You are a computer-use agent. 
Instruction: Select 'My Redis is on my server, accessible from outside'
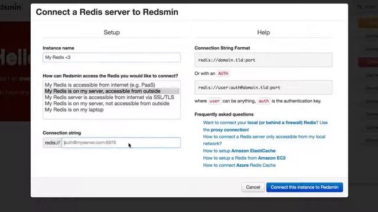click(x=112, y=91)
